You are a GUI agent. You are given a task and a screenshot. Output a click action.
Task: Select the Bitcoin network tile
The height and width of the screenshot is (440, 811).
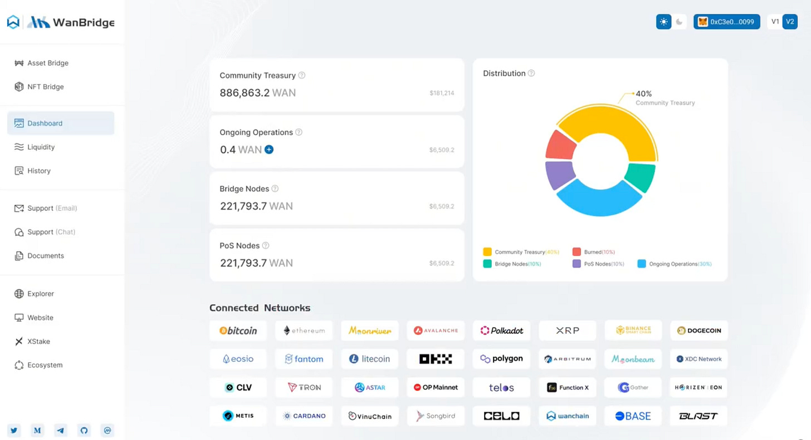(238, 330)
